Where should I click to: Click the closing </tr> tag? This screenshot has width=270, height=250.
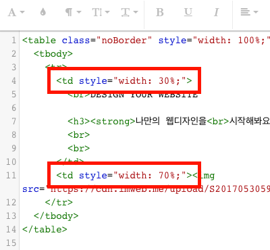tap(59, 202)
